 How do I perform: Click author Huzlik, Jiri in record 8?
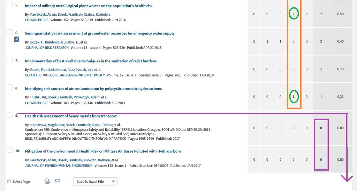[38, 97]
